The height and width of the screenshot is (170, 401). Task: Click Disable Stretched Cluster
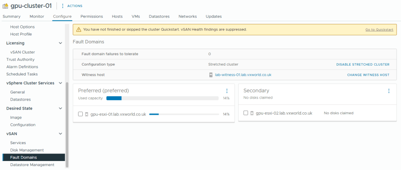coord(363,64)
